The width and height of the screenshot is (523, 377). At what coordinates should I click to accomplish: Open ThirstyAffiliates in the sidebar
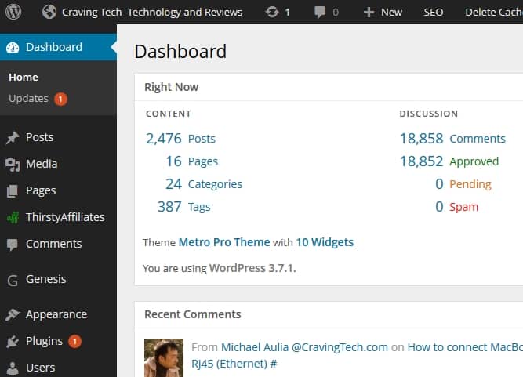tap(65, 217)
